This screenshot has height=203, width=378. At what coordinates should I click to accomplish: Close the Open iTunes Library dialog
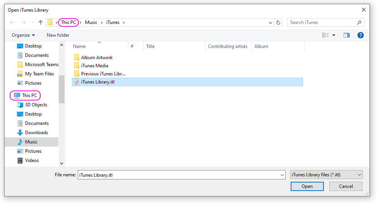coord(364,10)
